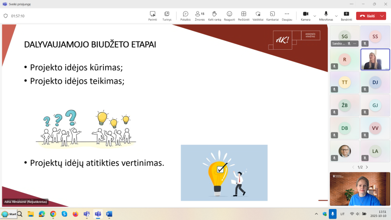Image resolution: width=391 pixels, height=220 pixels.
Task: Toggle the Mikrofonas mute state
Action: click(x=326, y=16)
